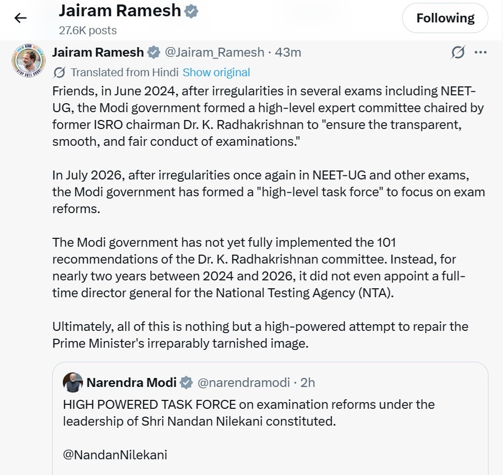The image size is (503, 475).
Task: Open Narendra Modi's avatar in quoted post
Action: (73, 382)
